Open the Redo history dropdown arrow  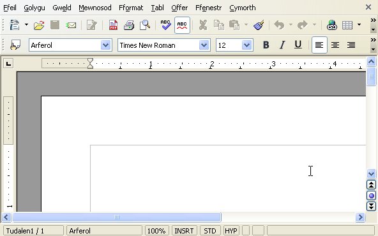click(x=314, y=25)
